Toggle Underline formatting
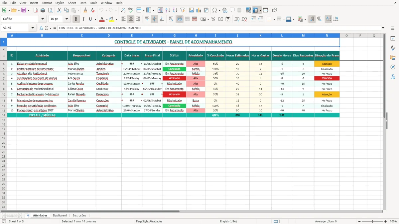This screenshot has height=224, width=399. (x=90, y=19)
